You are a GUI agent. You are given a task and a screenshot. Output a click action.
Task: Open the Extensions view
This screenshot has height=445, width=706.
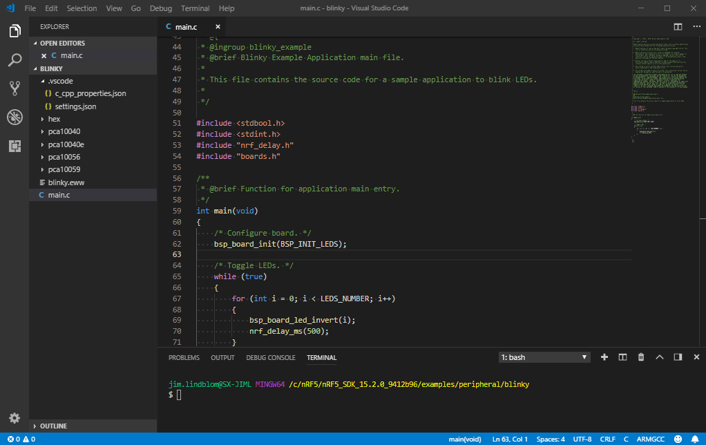click(x=15, y=146)
